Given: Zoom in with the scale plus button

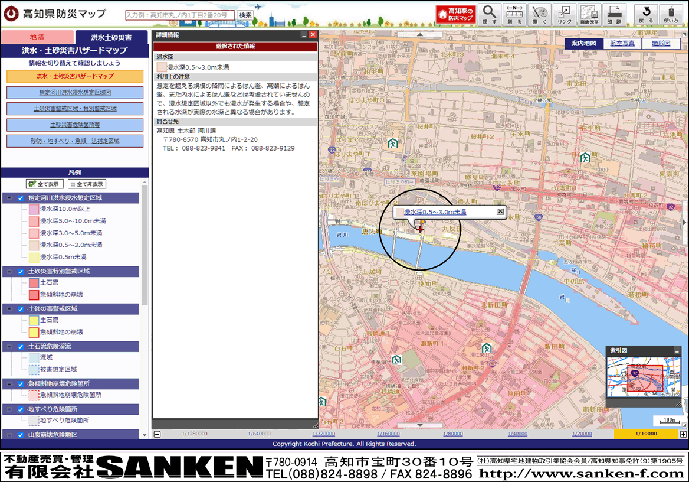Looking at the screenshot, I should click(x=683, y=434).
